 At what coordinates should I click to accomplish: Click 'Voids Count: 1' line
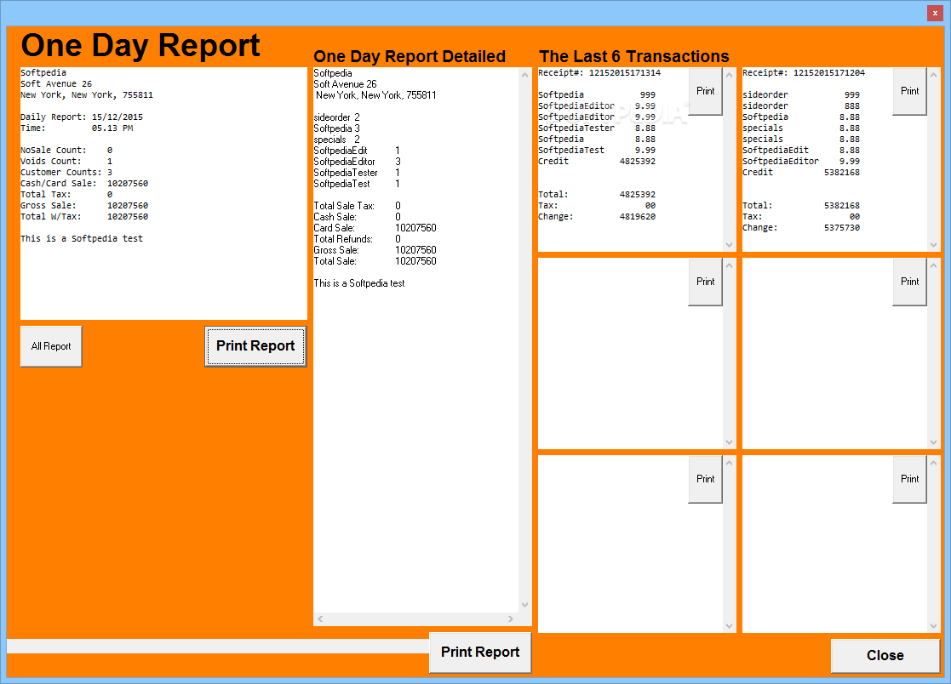click(x=66, y=161)
